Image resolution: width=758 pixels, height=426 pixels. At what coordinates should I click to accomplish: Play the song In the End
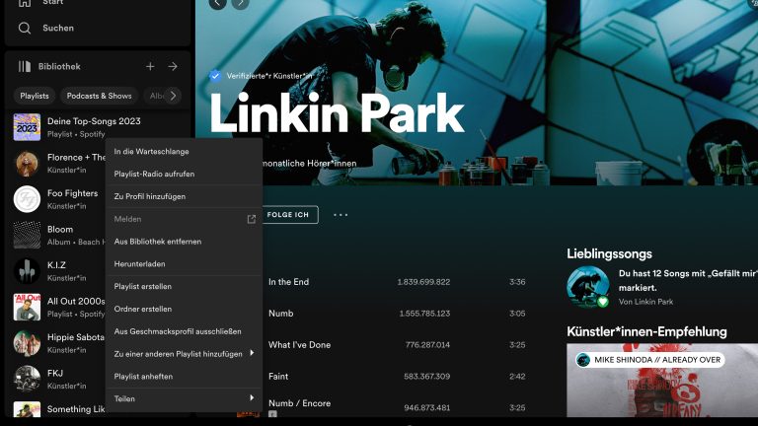coord(288,282)
